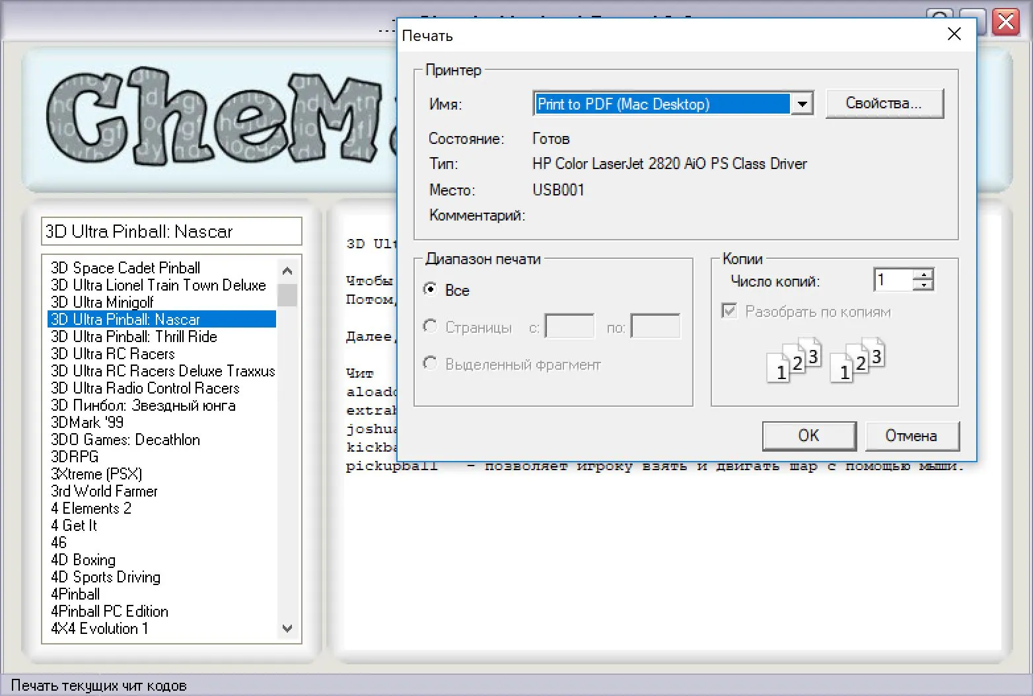Close the Печать print dialog

tap(954, 34)
